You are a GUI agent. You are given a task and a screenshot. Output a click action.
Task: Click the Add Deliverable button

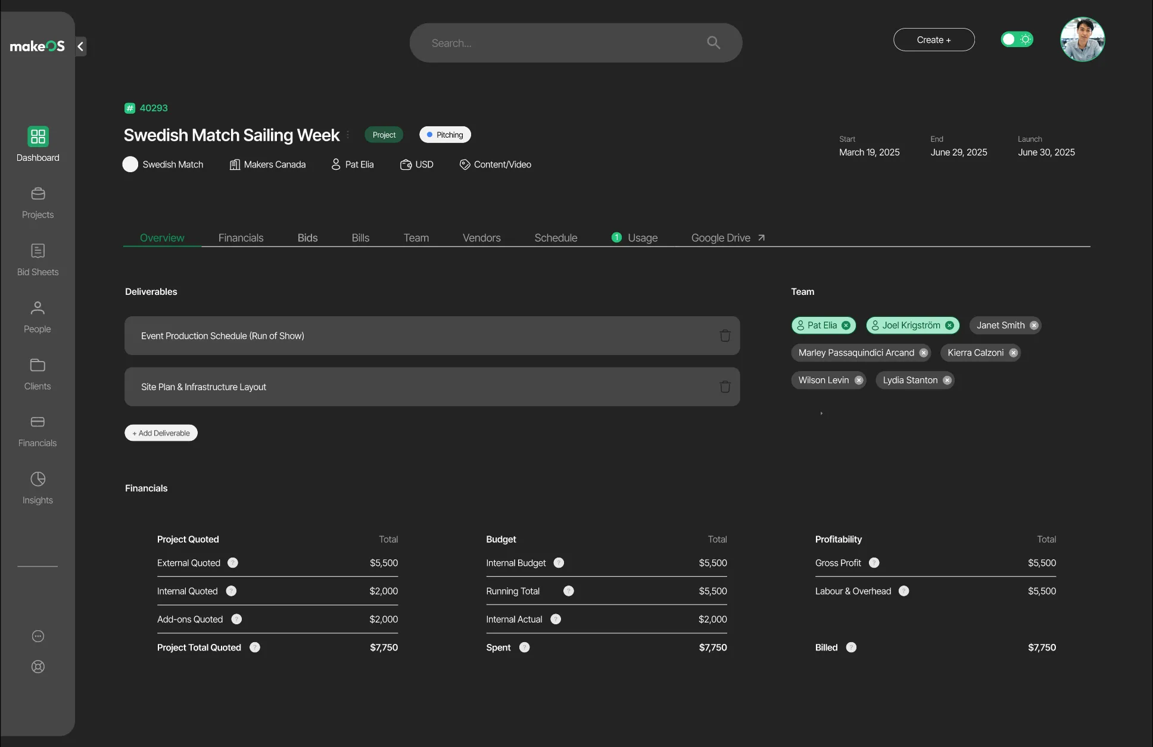161,433
